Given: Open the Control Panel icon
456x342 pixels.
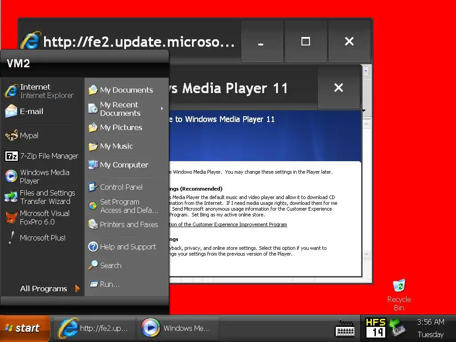Looking at the screenshot, I should click(x=93, y=187).
